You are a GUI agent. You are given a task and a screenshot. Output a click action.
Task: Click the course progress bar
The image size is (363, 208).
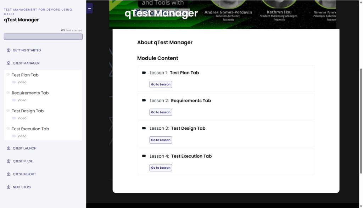[x=43, y=37]
